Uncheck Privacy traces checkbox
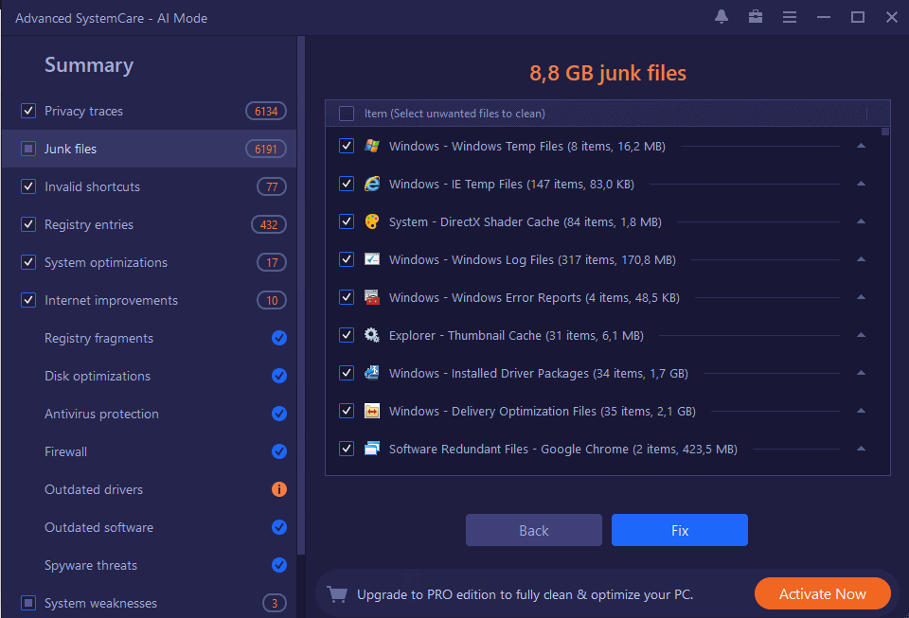This screenshot has height=618, width=909. coord(28,111)
